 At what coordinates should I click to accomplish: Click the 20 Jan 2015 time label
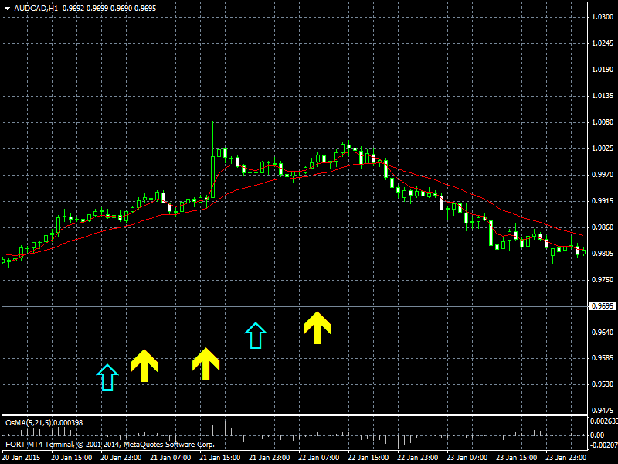point(22,458)
